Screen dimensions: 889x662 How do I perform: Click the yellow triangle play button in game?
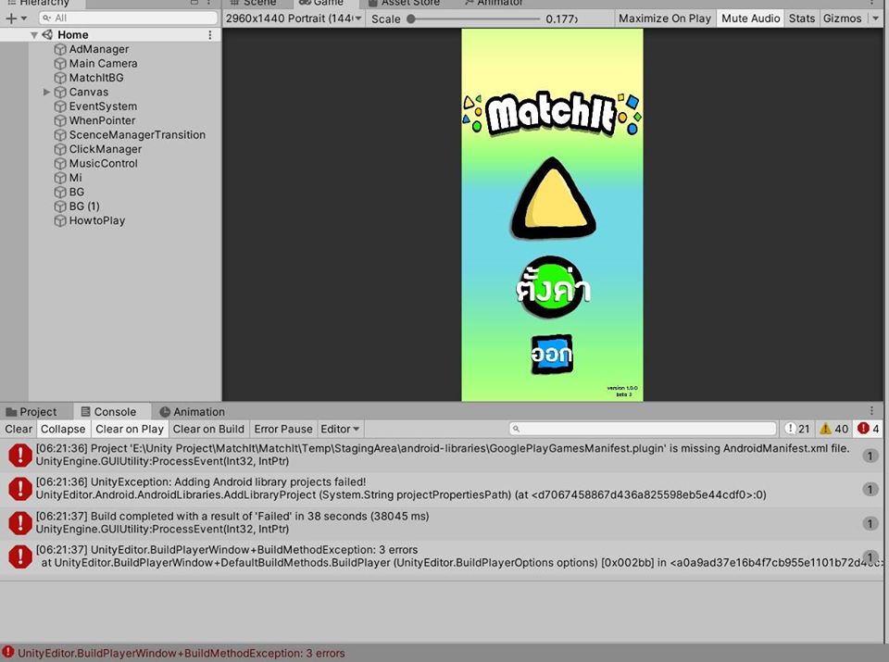click(553, 198)
